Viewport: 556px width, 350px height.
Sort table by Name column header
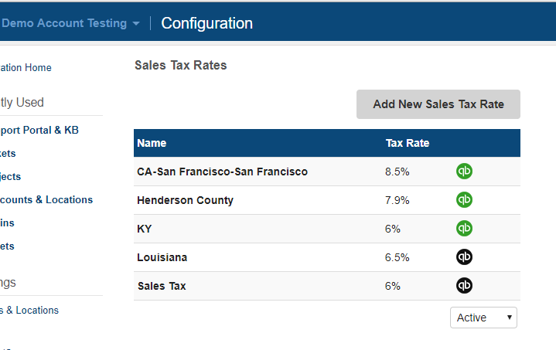click(152, 143)
